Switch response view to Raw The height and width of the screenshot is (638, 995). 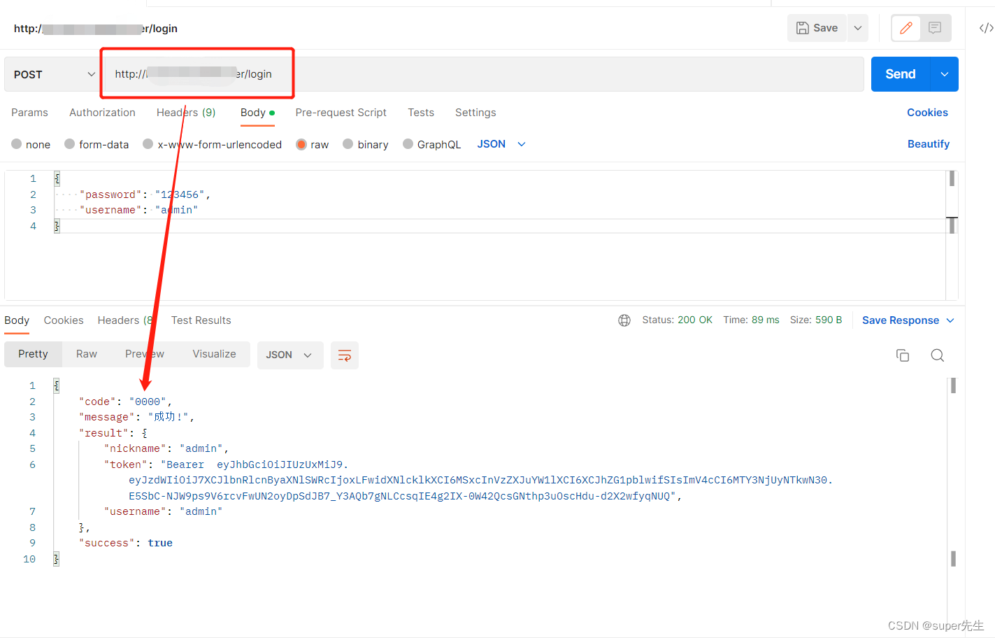pos(87,354)
